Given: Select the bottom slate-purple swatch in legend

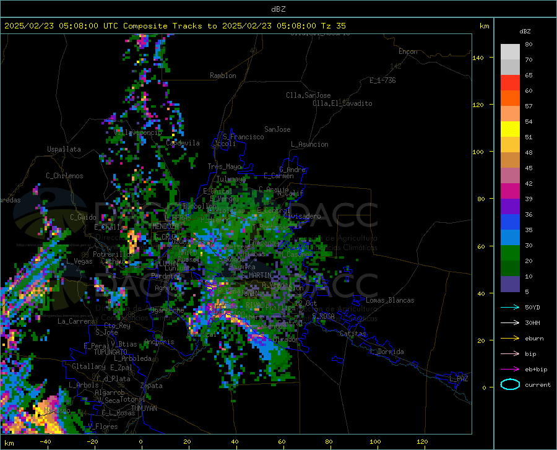Looking at the screenshot, I should coord(510,284).
